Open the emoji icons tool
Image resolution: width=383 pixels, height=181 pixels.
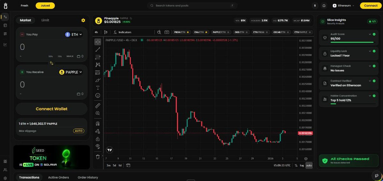point(98,95)
